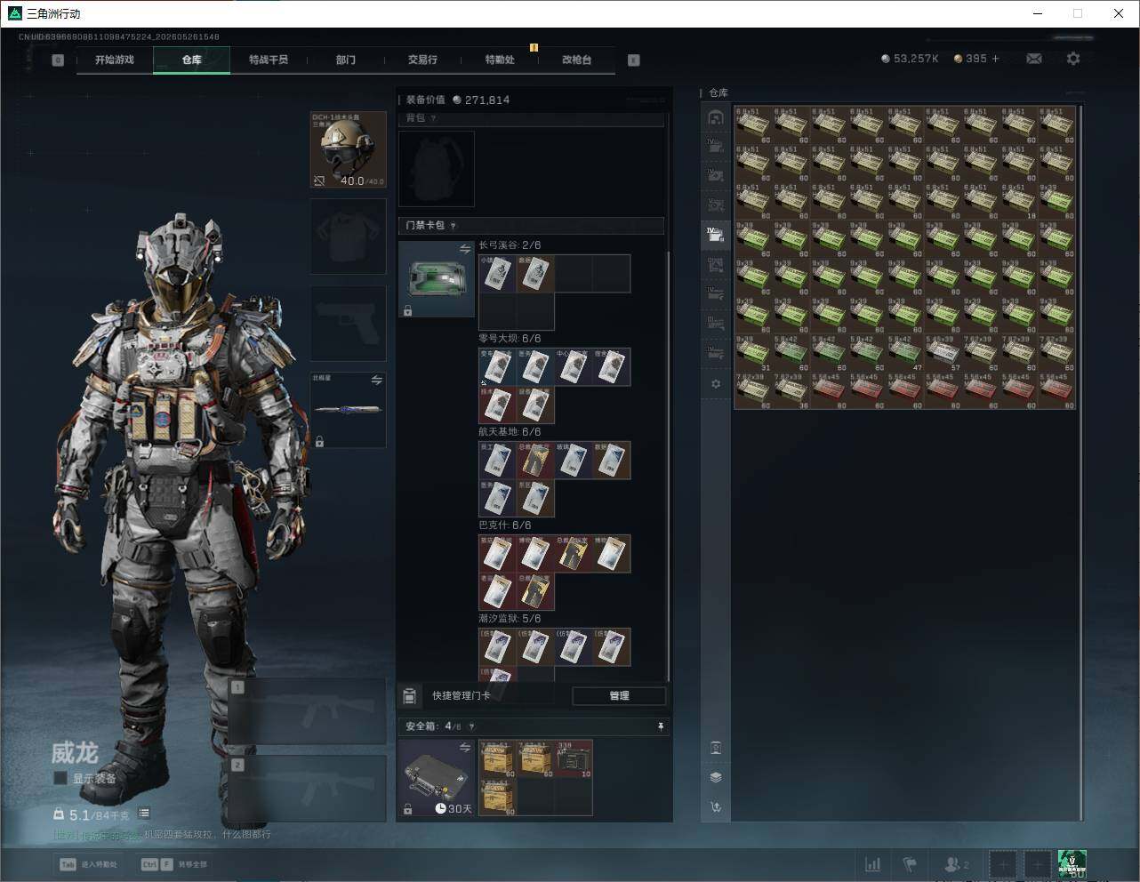This screenshot has height=882, width=1140.
Task: Select the 9x39 ammo stack showing 31
Action: [753, 353]
